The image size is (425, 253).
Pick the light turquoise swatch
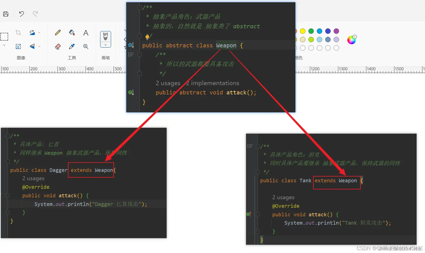coord(320,40)
